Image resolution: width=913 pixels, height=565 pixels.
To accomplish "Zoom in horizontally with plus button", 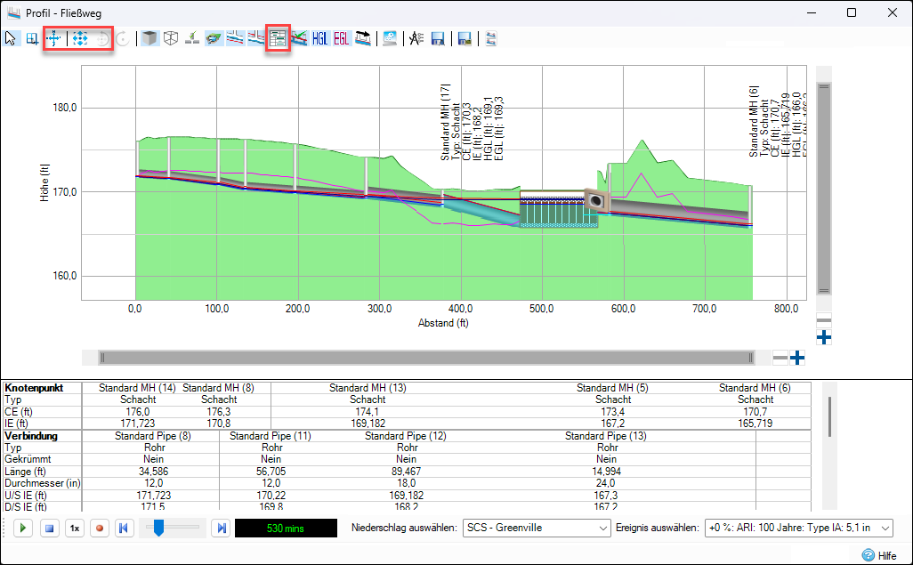I will [797, 358].
